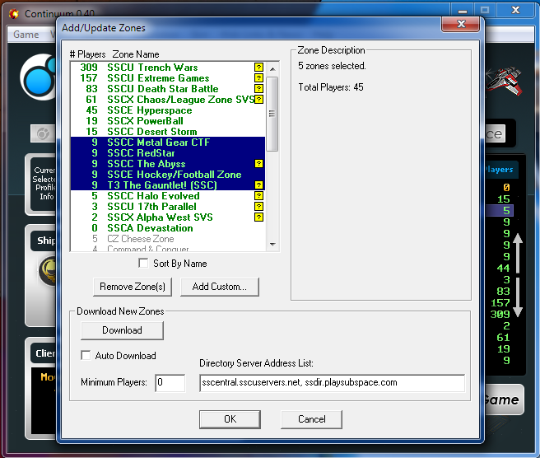The image size is (540, 458).
Task: Click the info icon beside SSCU Extreme Games
Action: (258, 78)
